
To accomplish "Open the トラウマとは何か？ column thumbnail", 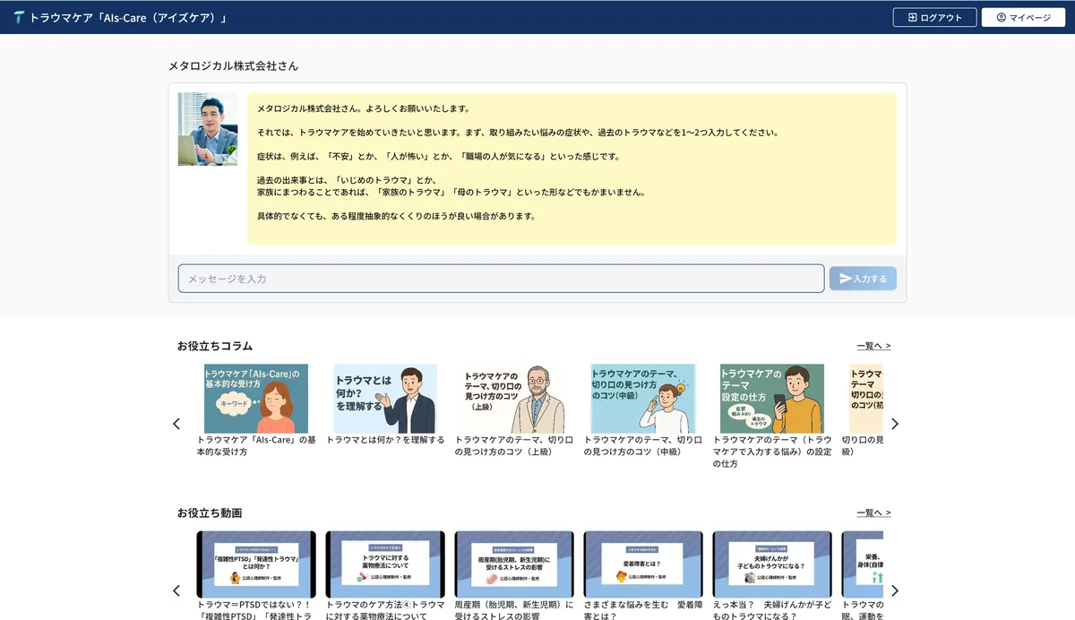I will point(385,399).
